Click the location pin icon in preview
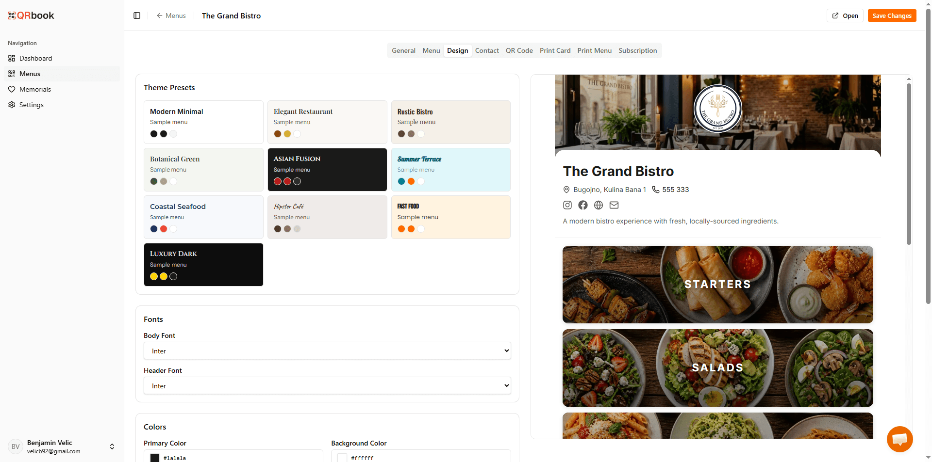The width and height of the screenshot is (932, 462). tap(566, 190)
